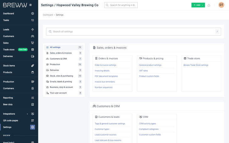Open General product settings link
229x143 pixels.
[x=150, y=65]
